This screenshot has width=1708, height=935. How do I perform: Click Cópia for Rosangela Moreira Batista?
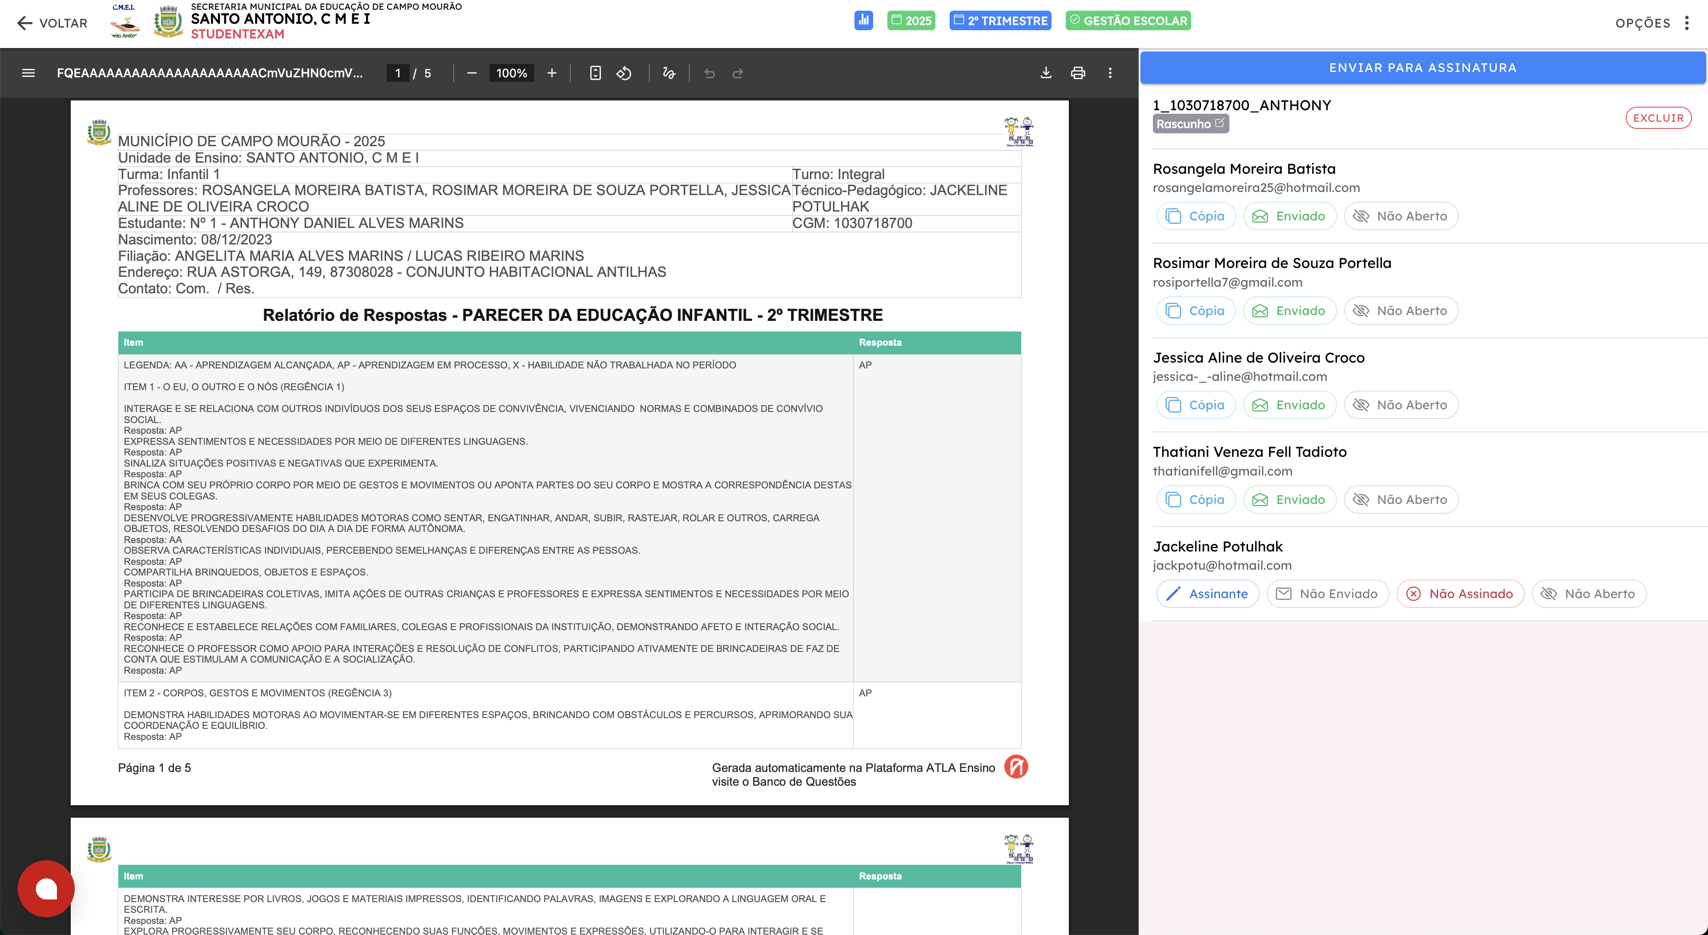(x=1196, y=216)
